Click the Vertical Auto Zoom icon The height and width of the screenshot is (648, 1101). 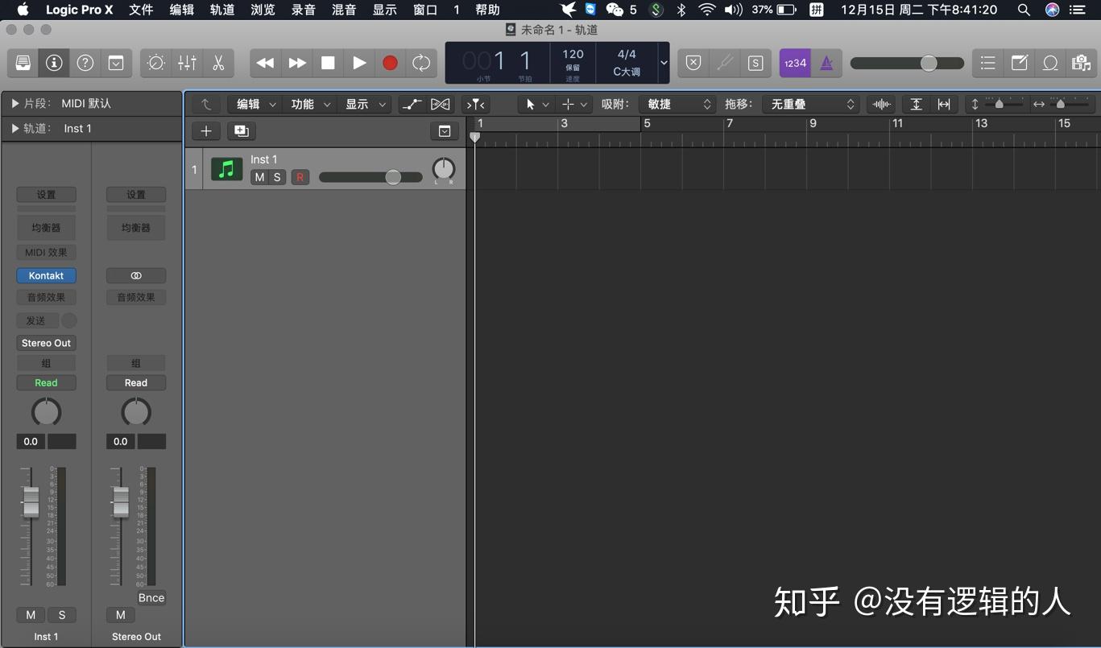(x=916, y=104)
